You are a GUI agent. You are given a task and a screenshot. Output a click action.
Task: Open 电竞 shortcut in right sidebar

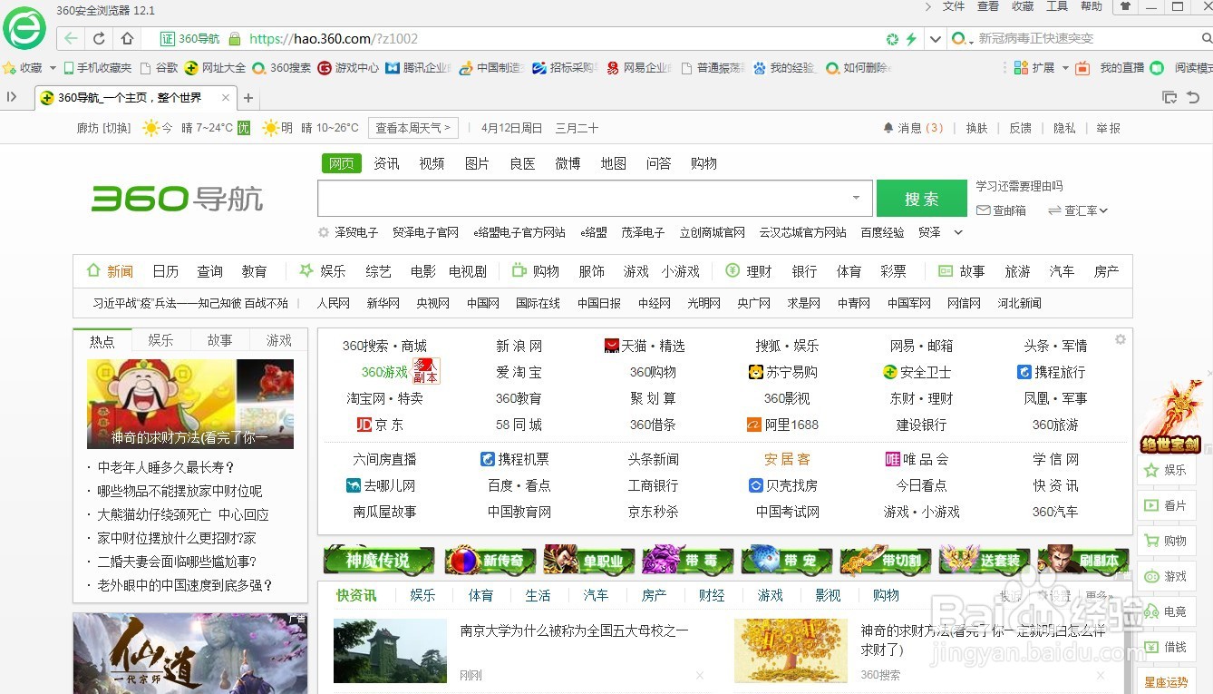[x=1166, y=611]
